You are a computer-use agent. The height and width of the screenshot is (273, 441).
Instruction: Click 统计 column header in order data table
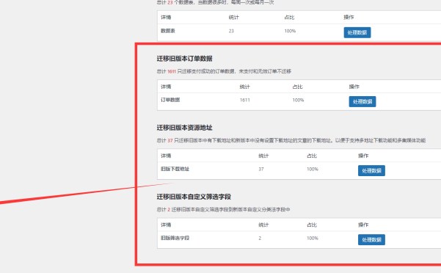(244, 87)
